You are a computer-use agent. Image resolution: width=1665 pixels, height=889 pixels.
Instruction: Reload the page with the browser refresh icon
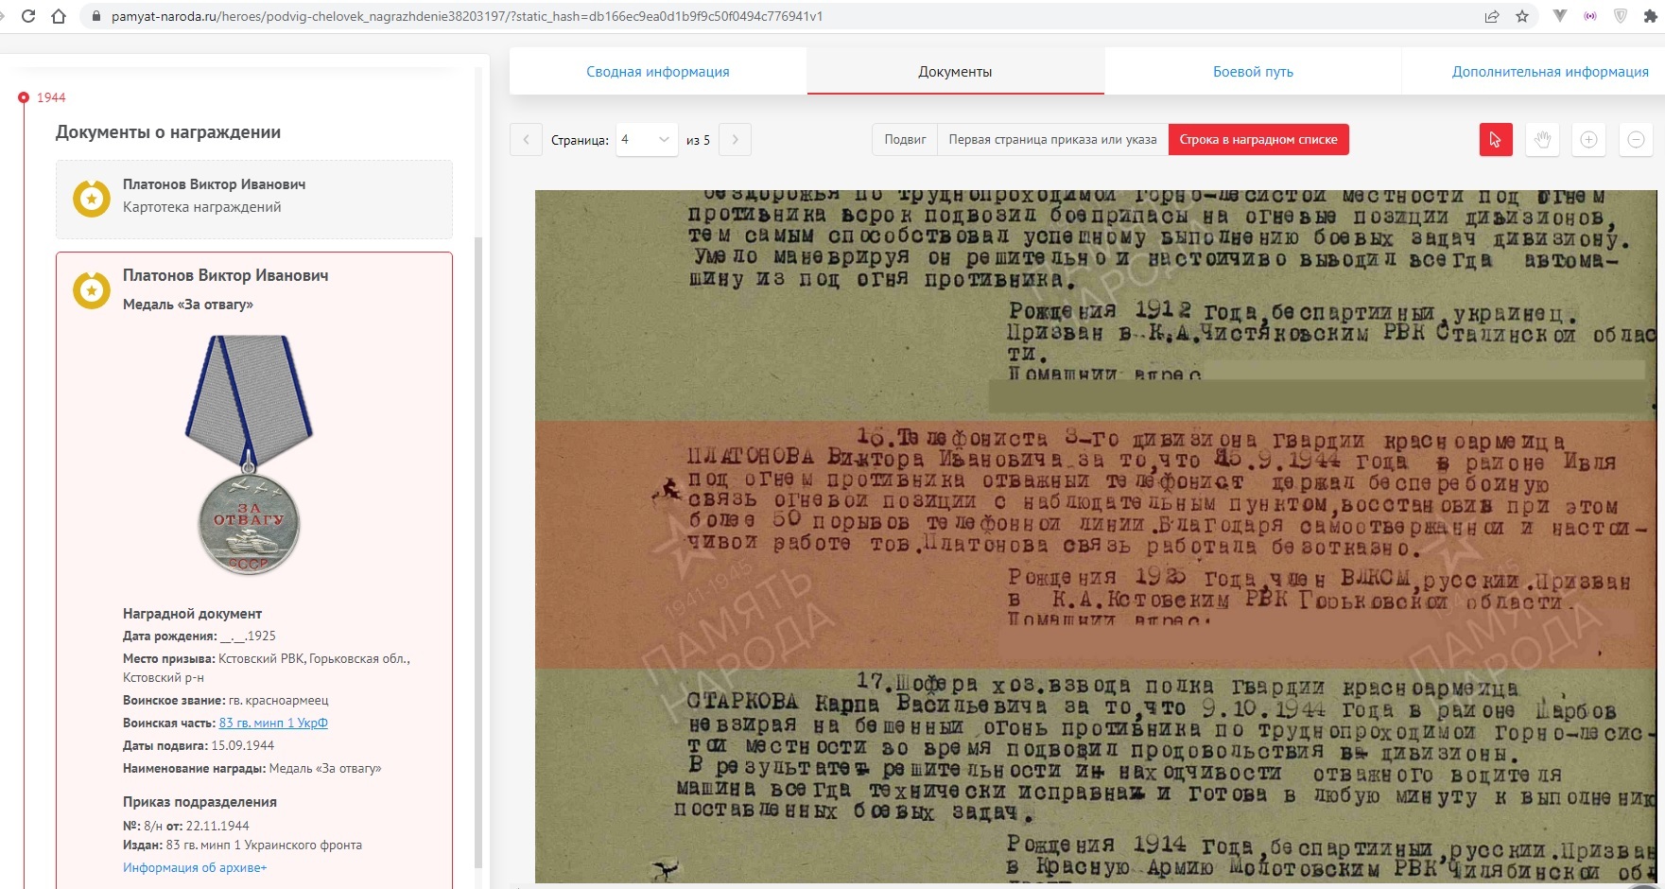pyautogui.click(x=28, y=16)
